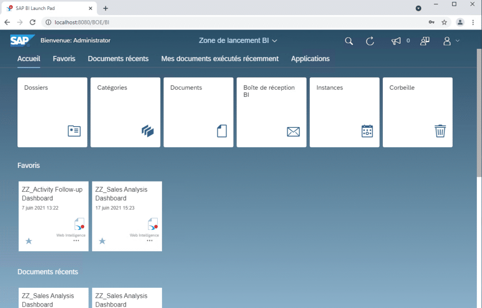
Task: Open ZZ_Activity Follow-up Dashboard favorite
Action: click(x=54, y=216)
